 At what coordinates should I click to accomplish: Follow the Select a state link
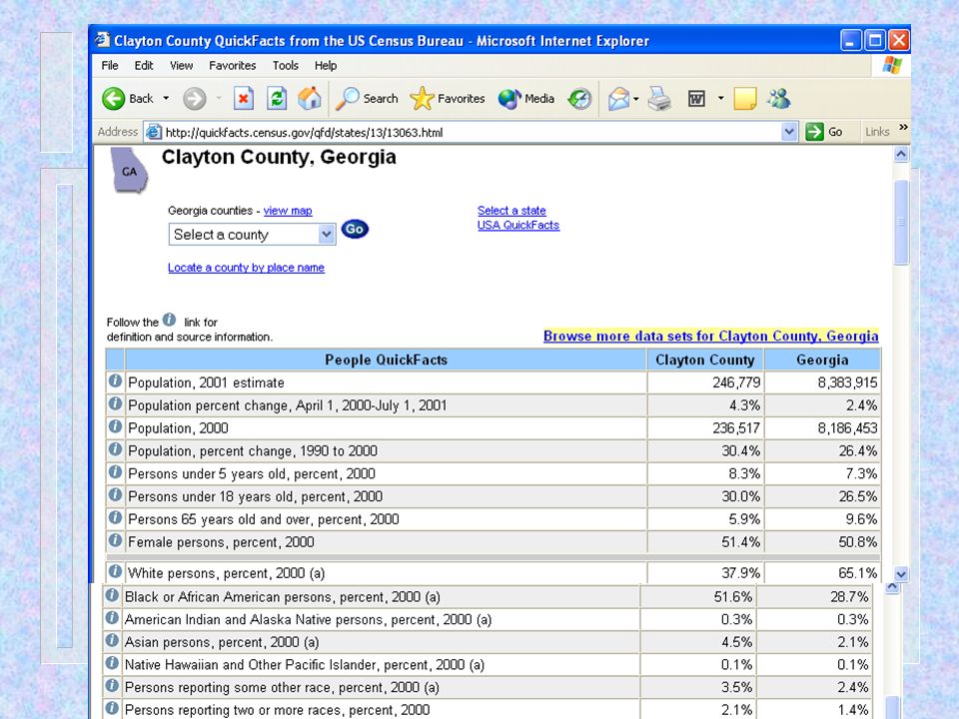[x=511, y=211]
